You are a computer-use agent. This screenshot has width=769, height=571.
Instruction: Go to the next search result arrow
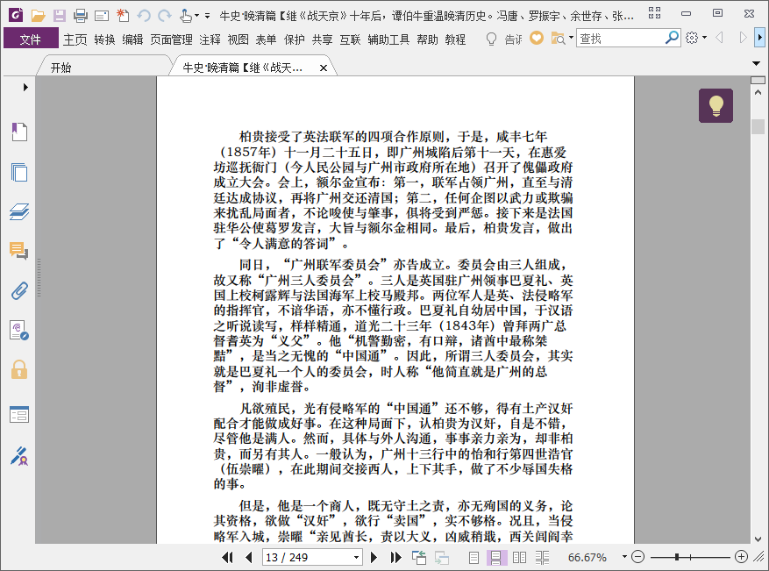(x=743, y=38)
